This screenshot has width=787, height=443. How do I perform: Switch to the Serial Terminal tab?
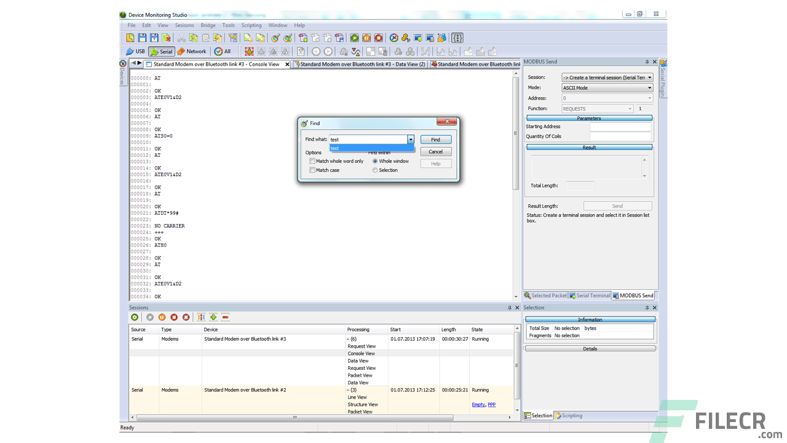[x=590, y=295]
